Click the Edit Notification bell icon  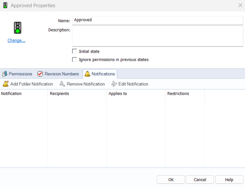[x=114, y=84]
